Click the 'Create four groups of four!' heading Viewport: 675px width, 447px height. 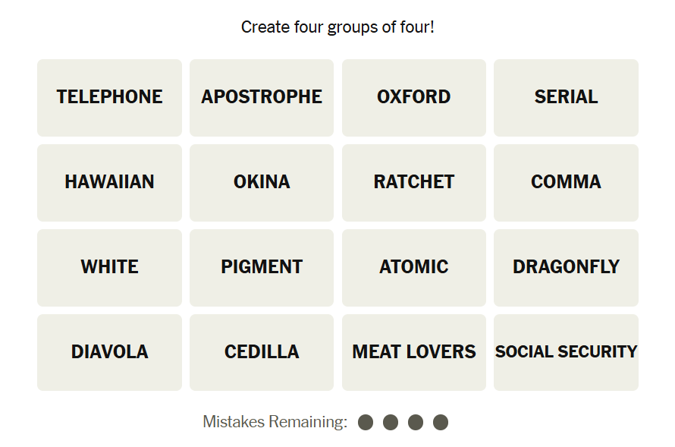(337, 27)
